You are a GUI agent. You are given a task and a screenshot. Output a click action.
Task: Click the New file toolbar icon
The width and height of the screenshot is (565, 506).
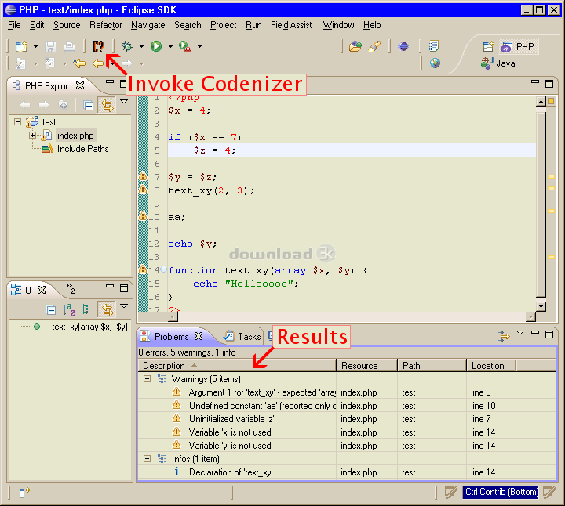click(21, 46)
